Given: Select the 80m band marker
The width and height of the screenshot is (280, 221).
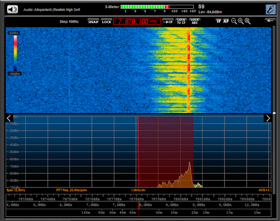Looking at the screenshot, I should 101,213.
